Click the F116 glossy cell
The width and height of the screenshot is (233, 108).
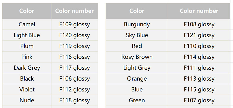point(74,57)
